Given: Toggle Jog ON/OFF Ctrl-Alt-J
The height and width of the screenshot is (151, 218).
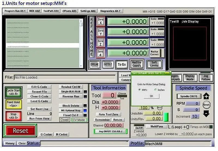Looking at the screenshot, I should [x=111, y=131].
